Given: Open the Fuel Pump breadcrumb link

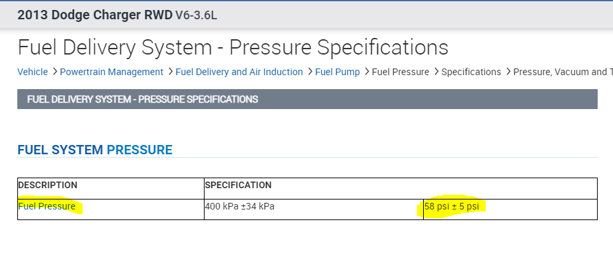Looking at the screenshot, I should tap(337, 72).
